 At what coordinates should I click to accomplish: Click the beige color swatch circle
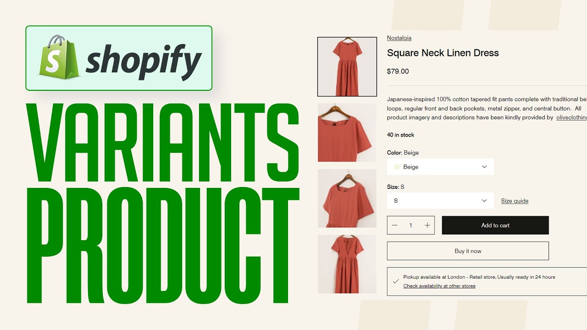(x=397, y=167)
